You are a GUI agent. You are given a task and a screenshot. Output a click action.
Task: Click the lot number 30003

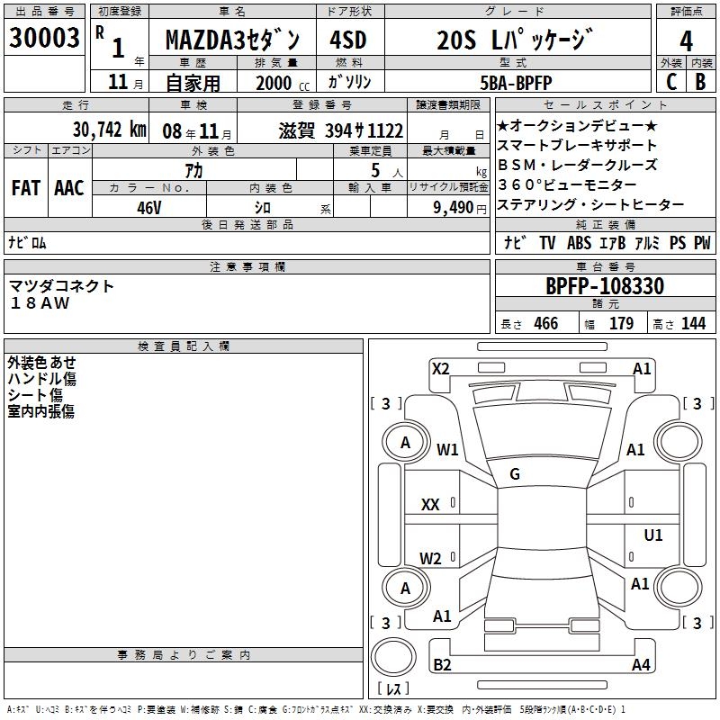pyautogui.click(x=44, y=38)
